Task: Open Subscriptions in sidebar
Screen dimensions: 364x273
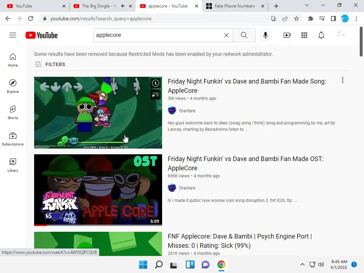Action: [x=13, y=139]
